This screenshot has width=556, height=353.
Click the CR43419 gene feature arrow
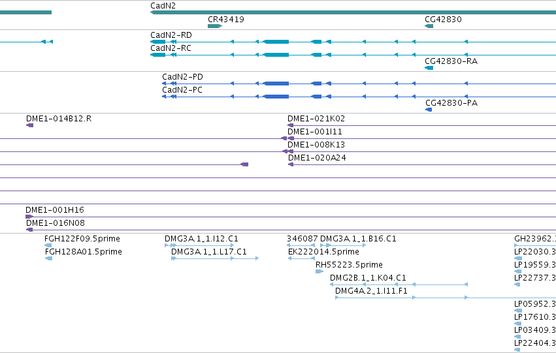click(215, 26)
